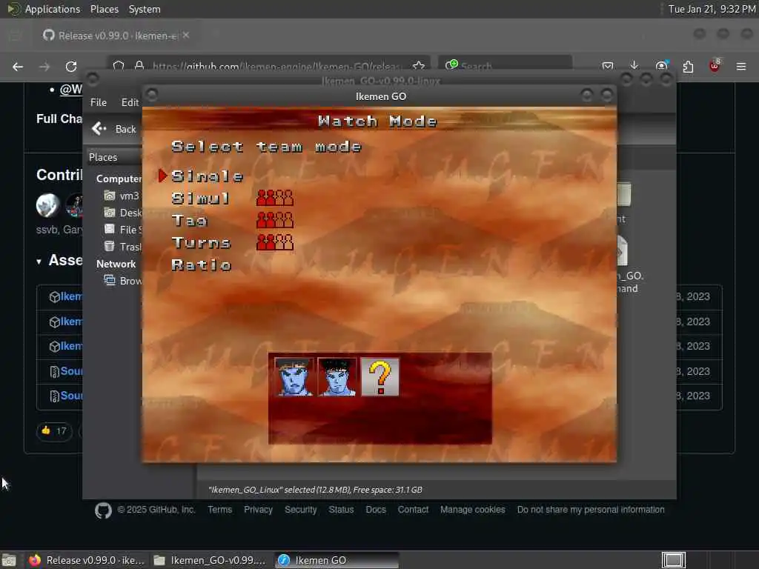The height and width of the screenshot is (569, 759).
Task: Select the random question mark character
Action: click(x=380, y=377)
